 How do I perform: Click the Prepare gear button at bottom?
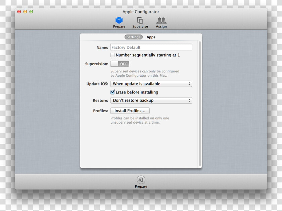tap(141, 180)
